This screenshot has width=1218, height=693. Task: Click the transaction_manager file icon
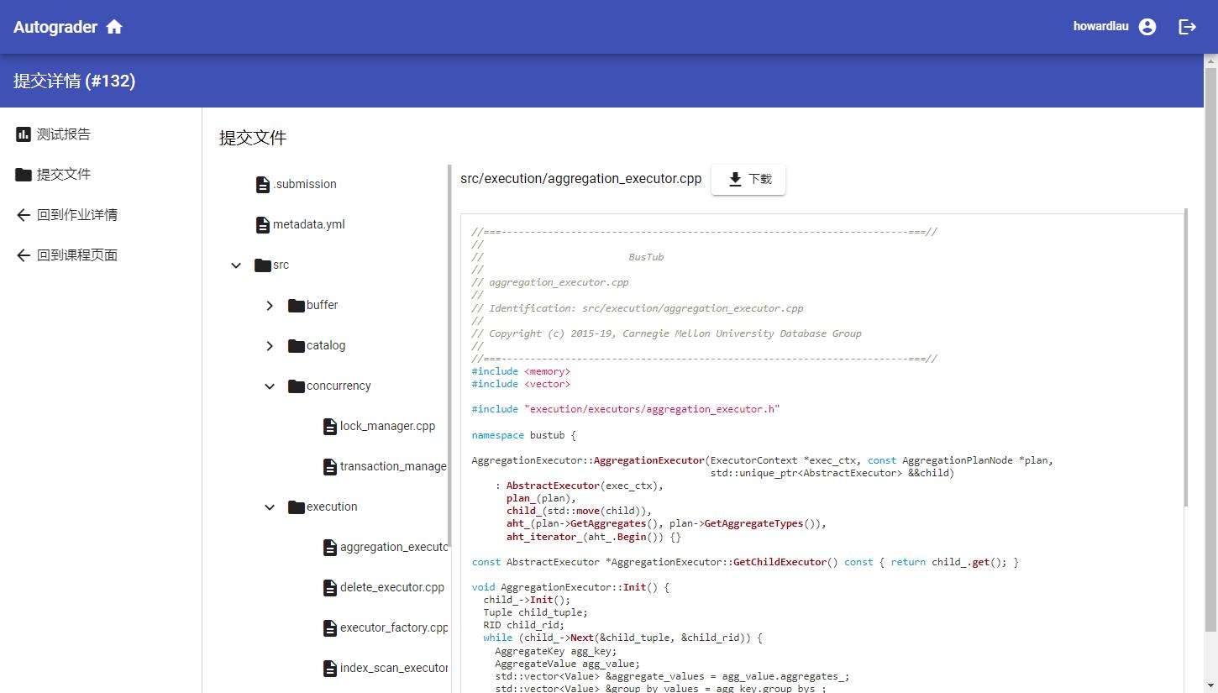(330, 467)
